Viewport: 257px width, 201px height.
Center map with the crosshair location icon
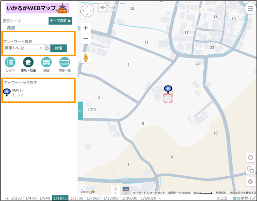tap(250, 158)
